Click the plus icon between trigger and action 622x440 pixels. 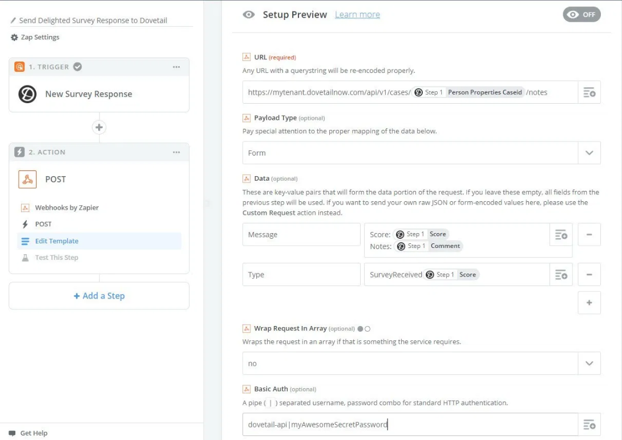[x=99, y=128]
